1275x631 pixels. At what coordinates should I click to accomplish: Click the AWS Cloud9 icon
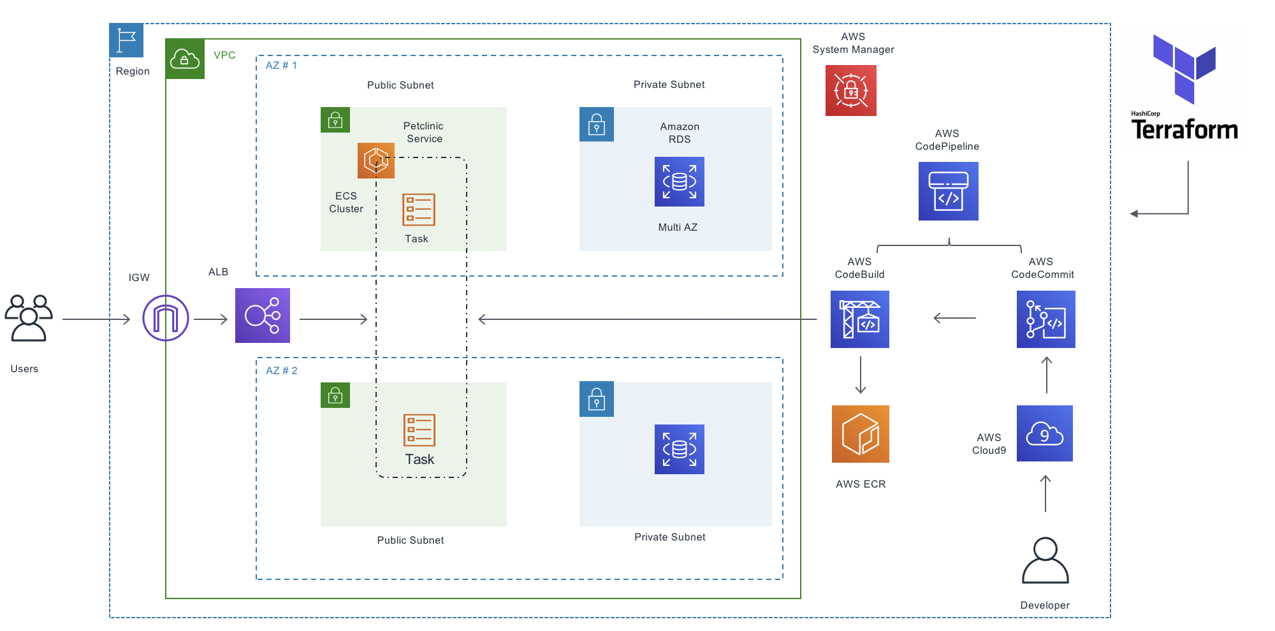[1044, 433]
